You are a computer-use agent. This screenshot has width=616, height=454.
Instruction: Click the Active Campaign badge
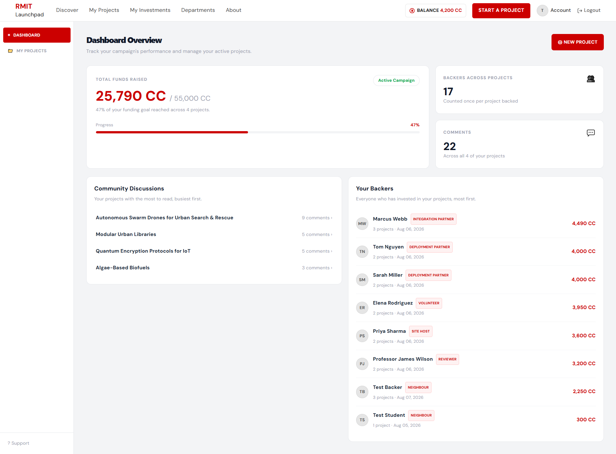(396, 80)
